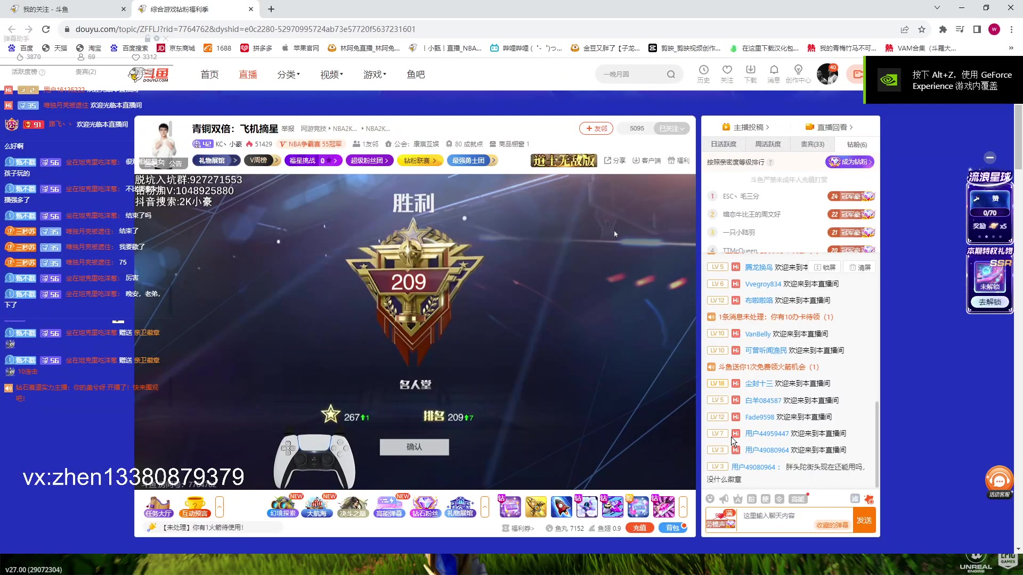Open 创作中心 lightbulb icon
Image resolution: width=1023 pixels, height=575 pixels.
[x=798, y=73]
